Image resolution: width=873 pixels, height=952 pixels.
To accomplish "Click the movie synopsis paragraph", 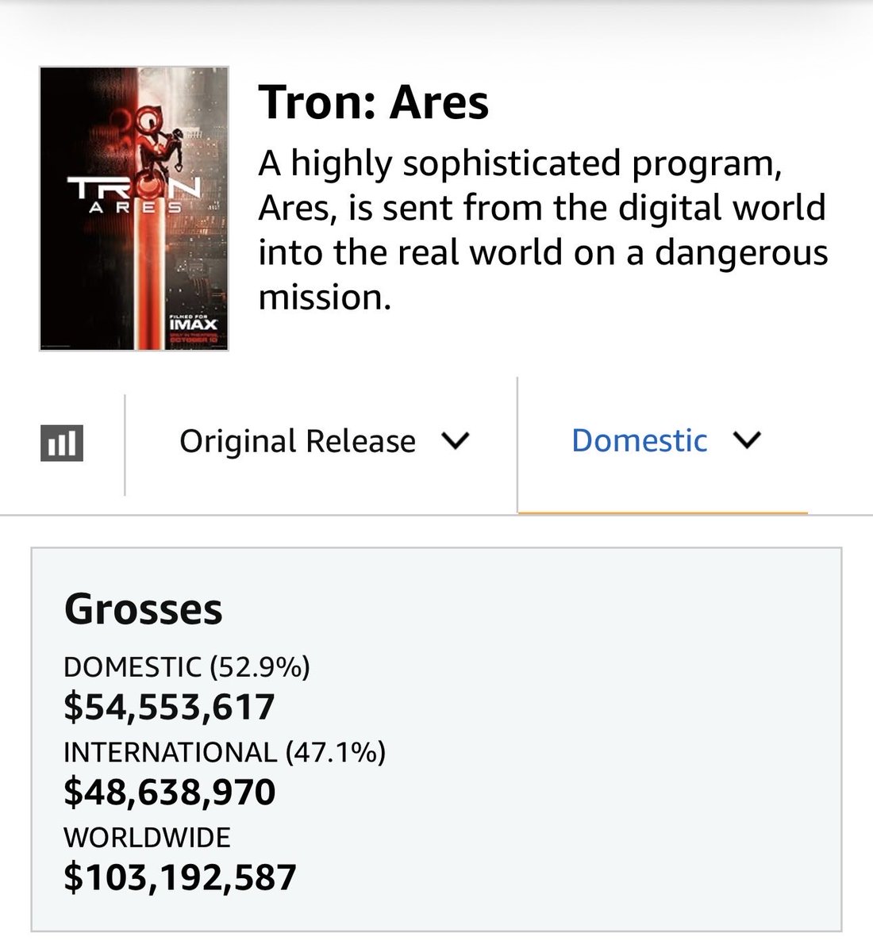I will click(x=543, y=230).
